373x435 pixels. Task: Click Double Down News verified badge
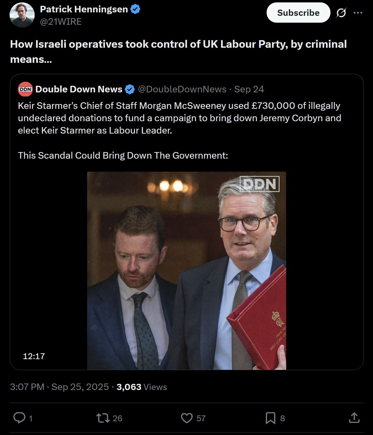point(130,89)
